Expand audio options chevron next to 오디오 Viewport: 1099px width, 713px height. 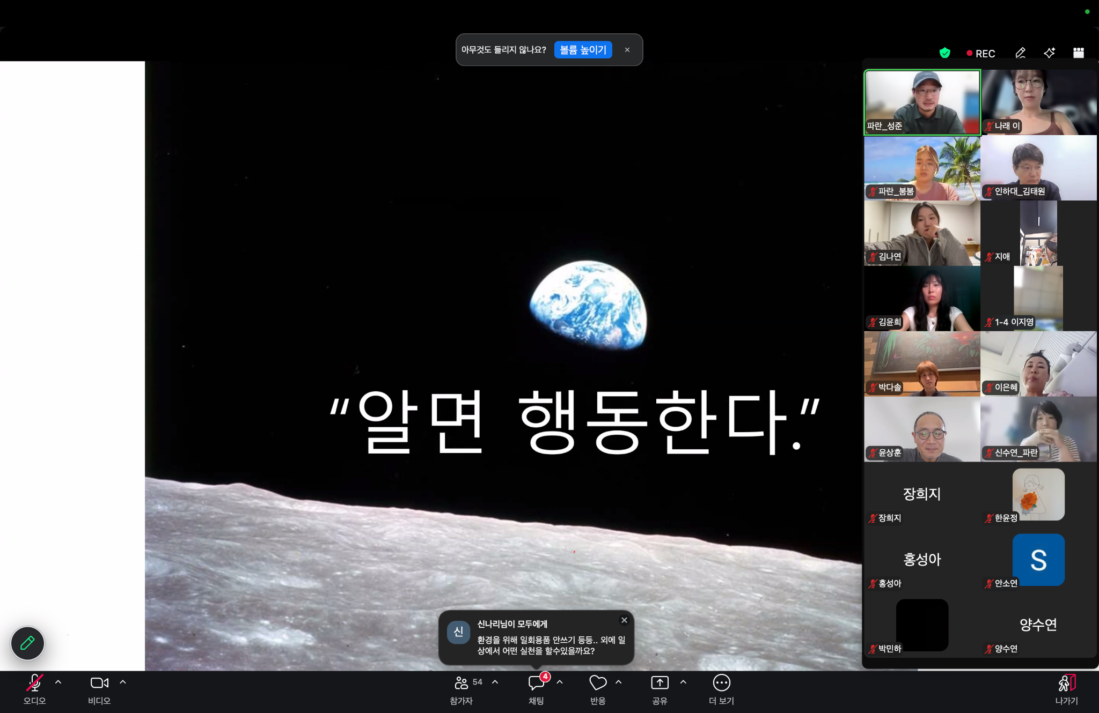click(58, 682)
